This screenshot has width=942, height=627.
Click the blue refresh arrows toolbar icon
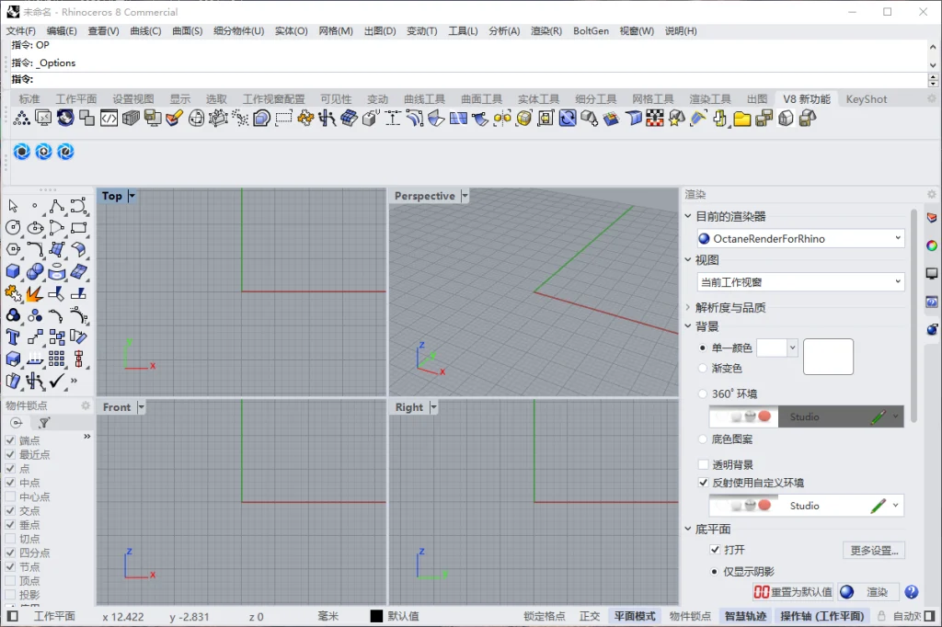pos(568,119)
